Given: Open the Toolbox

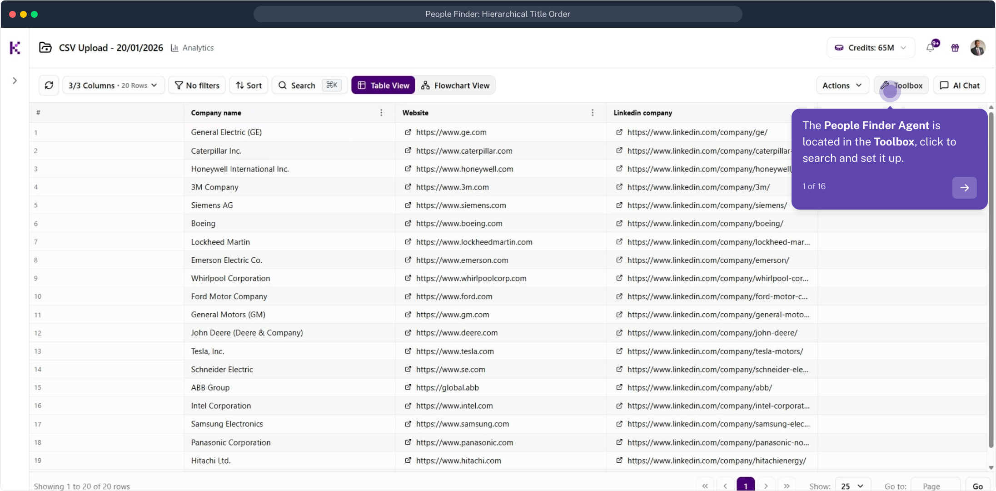Looking at the screenshot, I should pyautogui.click(x=901, y=85).
